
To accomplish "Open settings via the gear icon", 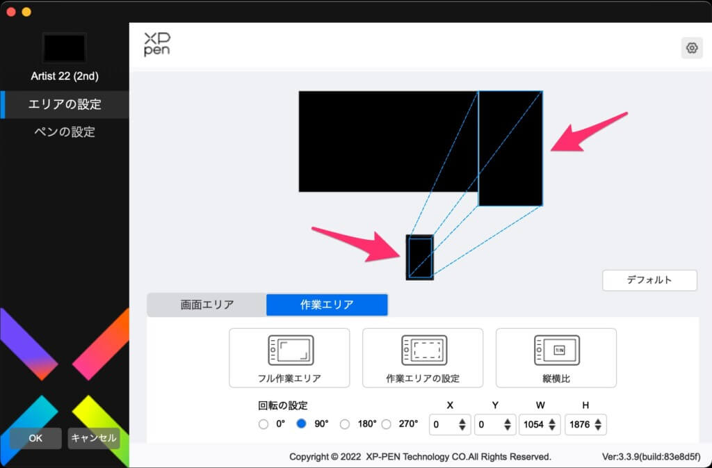I will coord(691,48).
